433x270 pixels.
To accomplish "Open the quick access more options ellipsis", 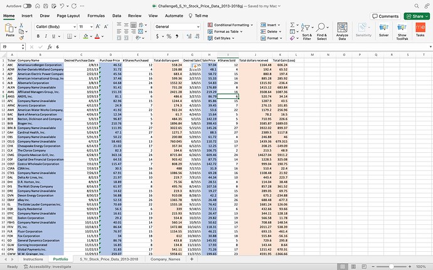I will coord(82,6).
